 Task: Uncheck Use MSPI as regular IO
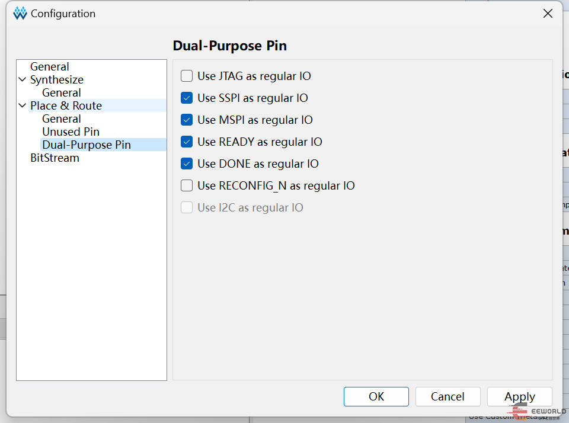coord(187,120)
